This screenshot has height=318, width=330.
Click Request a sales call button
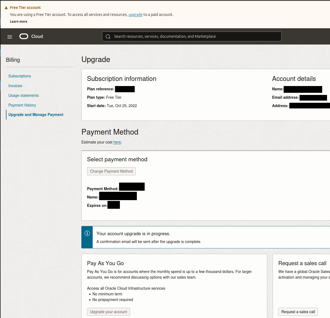point(298,312)
